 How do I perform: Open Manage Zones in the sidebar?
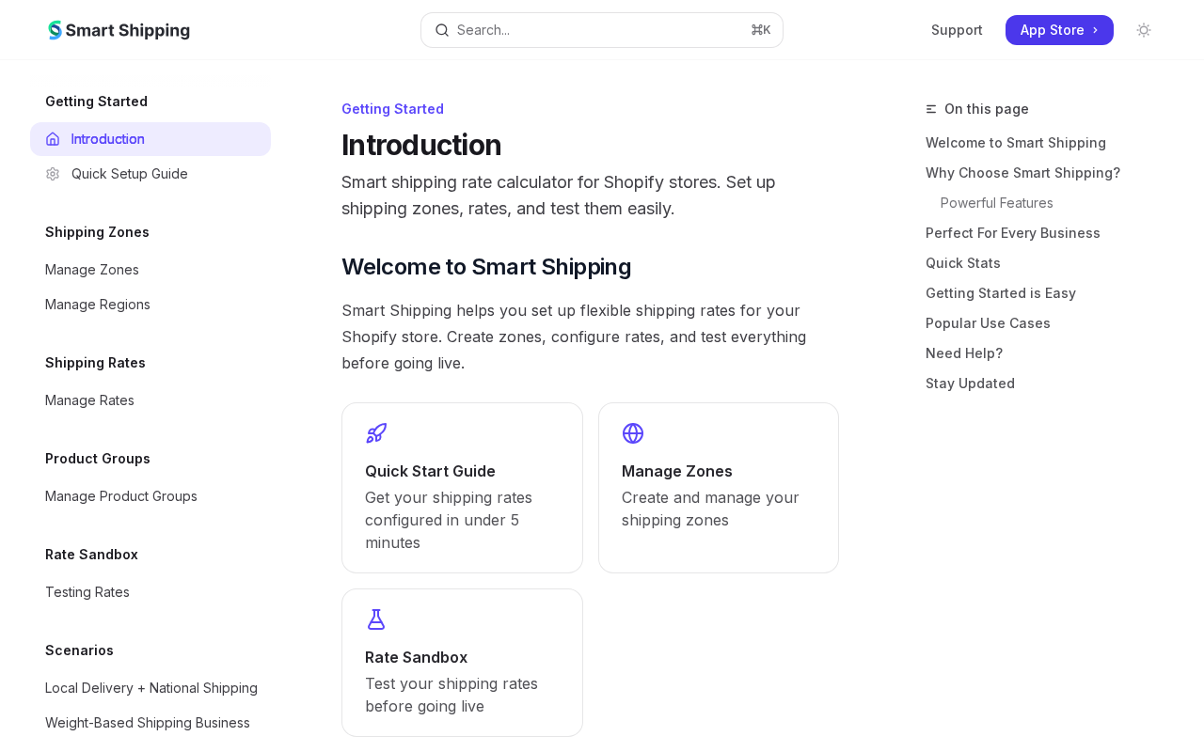coord(92,270)
